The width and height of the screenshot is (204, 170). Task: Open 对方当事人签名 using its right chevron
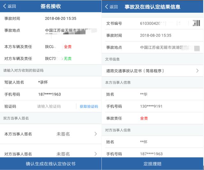96,154
